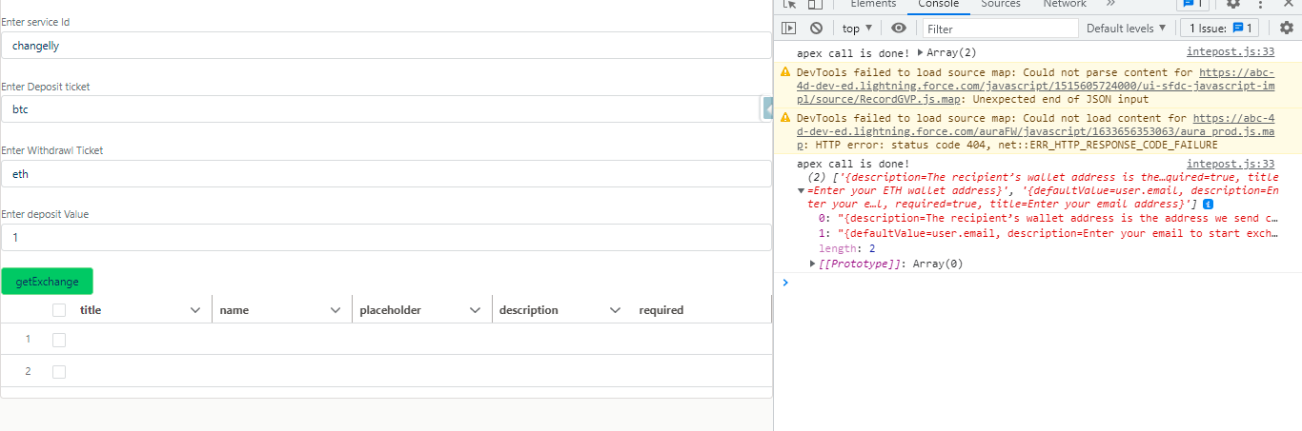Select the checkbox for row 2

click(x=59, y=371)
